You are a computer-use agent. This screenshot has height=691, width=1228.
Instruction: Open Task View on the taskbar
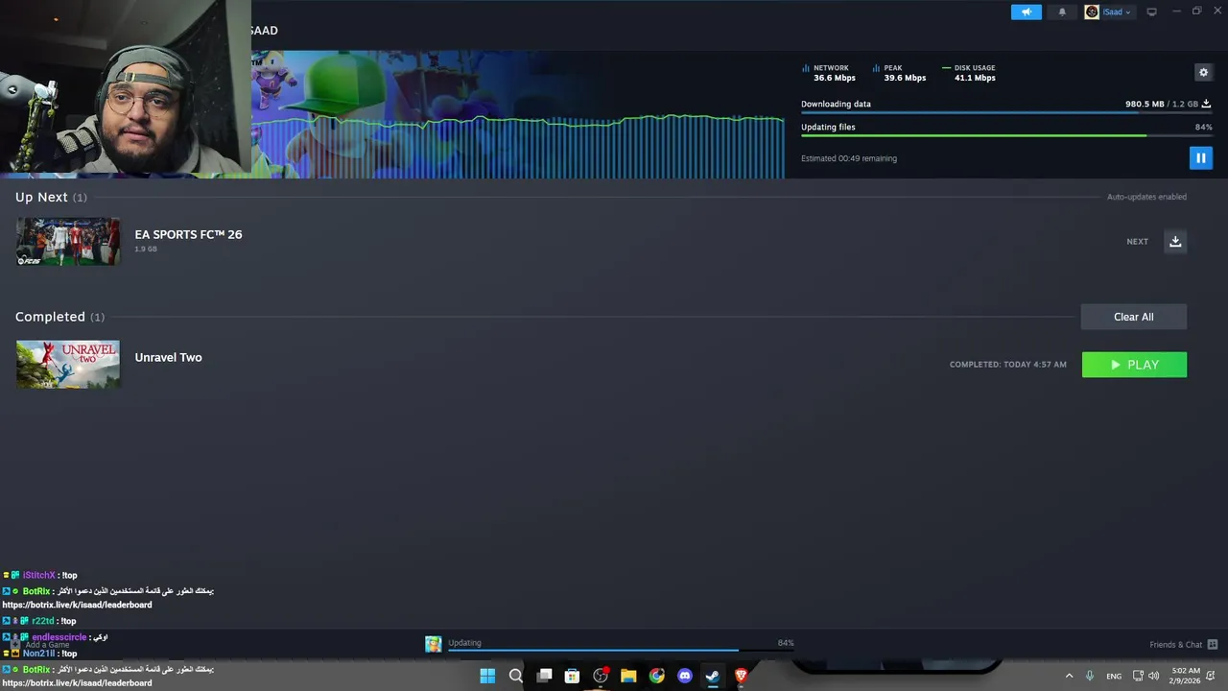pyautogui.click(x=544, y=676)
